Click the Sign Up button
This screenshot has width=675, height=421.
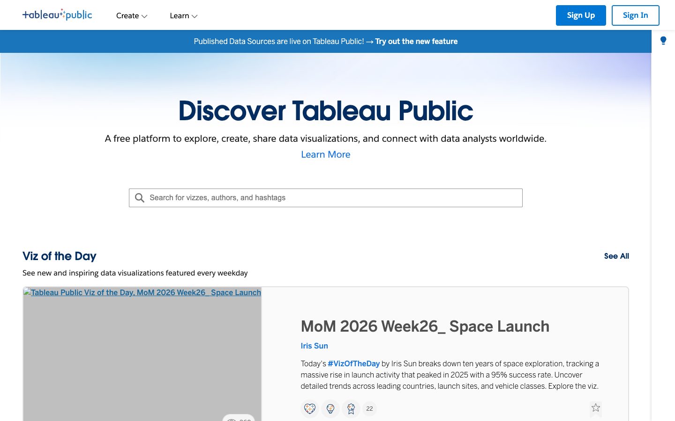pos(581,15)
